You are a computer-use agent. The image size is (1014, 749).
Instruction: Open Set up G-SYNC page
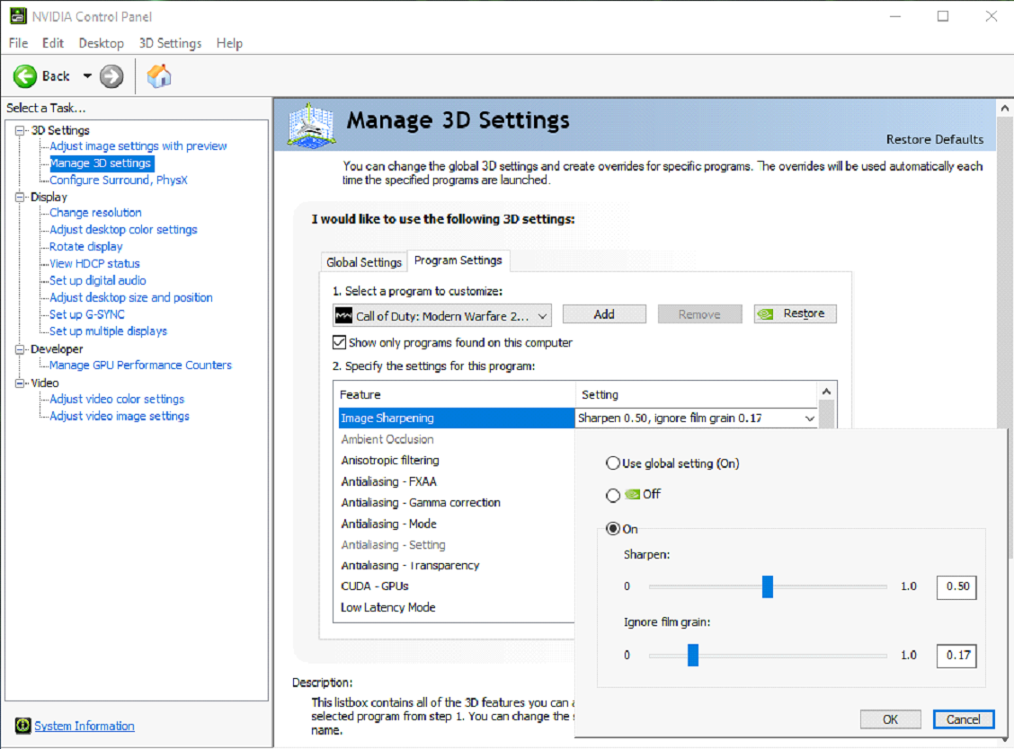(x=86, y=314)
